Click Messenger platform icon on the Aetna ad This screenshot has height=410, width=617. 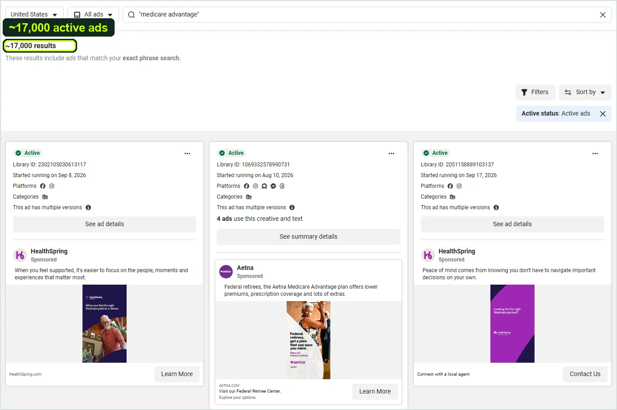(x=273, y=186)
